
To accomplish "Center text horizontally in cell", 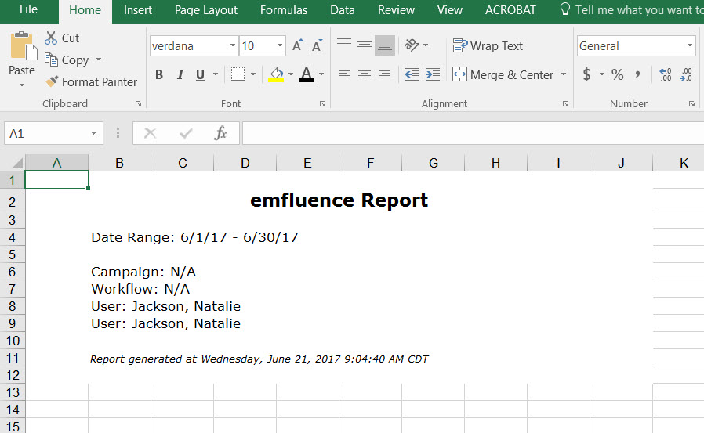I will [x=365, y=74].
